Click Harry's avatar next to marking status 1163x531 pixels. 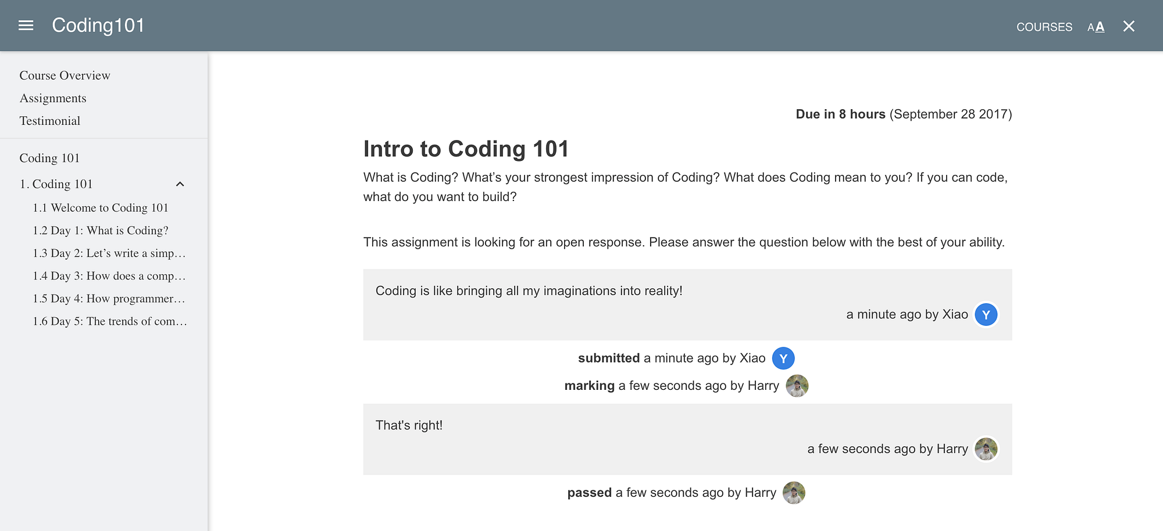(x=797, y=386)
